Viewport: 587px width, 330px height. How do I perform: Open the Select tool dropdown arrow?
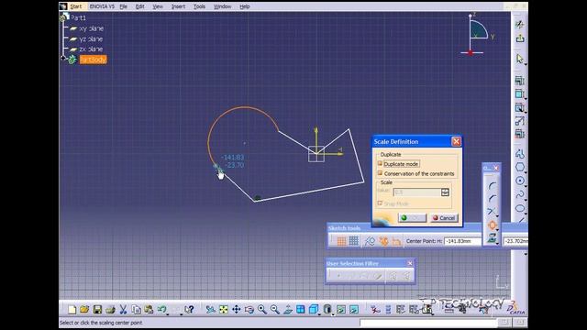pyautogui.click(x=526, y=65)
